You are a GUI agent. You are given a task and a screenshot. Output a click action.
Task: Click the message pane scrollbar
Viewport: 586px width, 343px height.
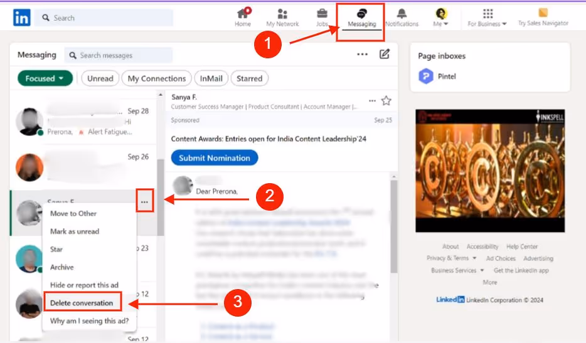394,226
